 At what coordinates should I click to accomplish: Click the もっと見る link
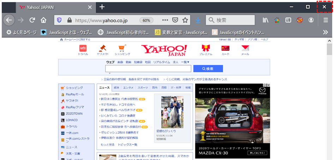click(107, 145)
